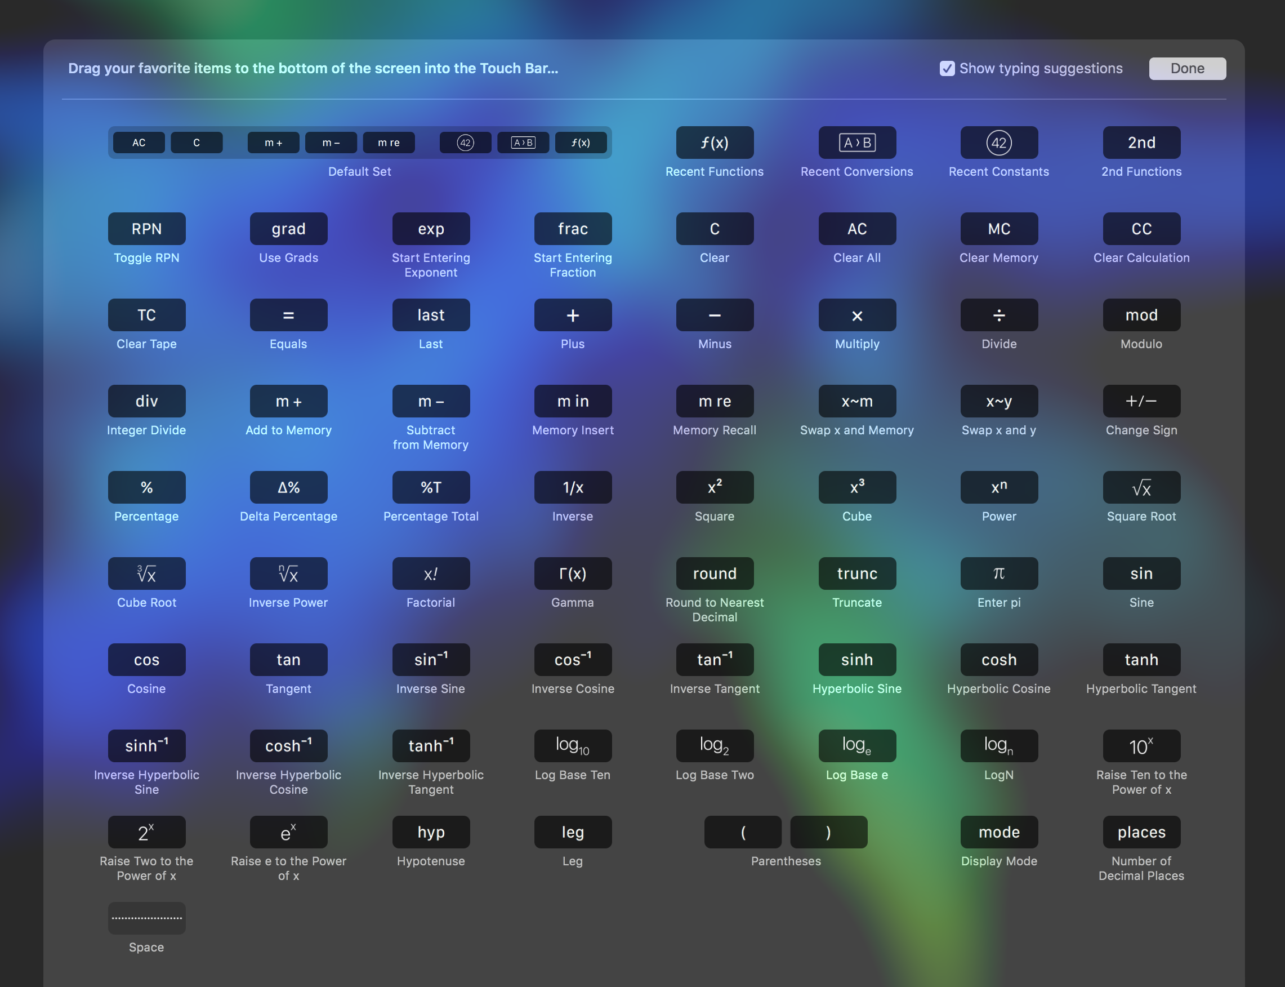Select the MC Clear Memory item

point(998,229)
